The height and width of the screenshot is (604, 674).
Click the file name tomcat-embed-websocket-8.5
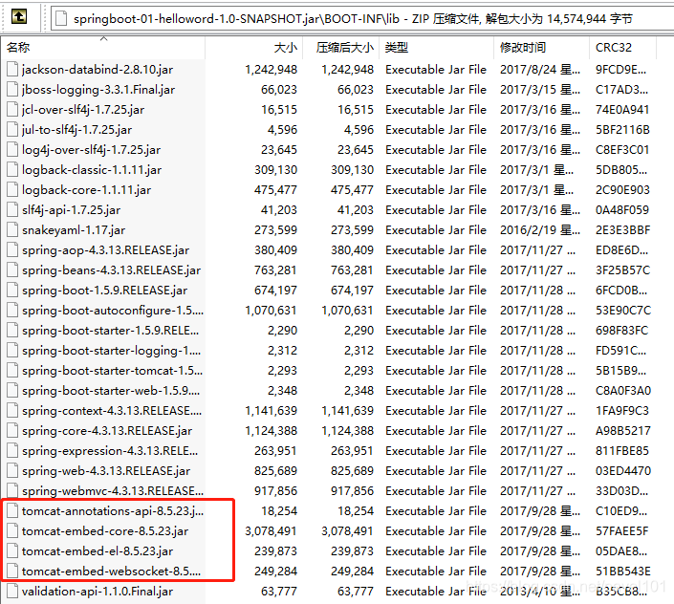tap(111, 572)
